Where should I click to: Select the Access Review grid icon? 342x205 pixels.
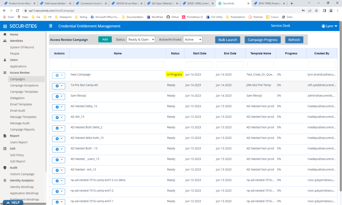(x=5, y=73)
